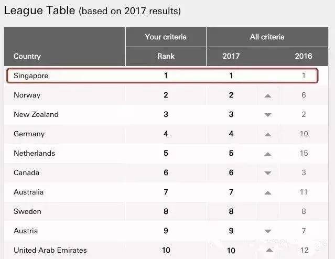The width and height of the screenshot is (335, 259).
Task: Click the United Arab Emirates up arrow
Action: 270,250
